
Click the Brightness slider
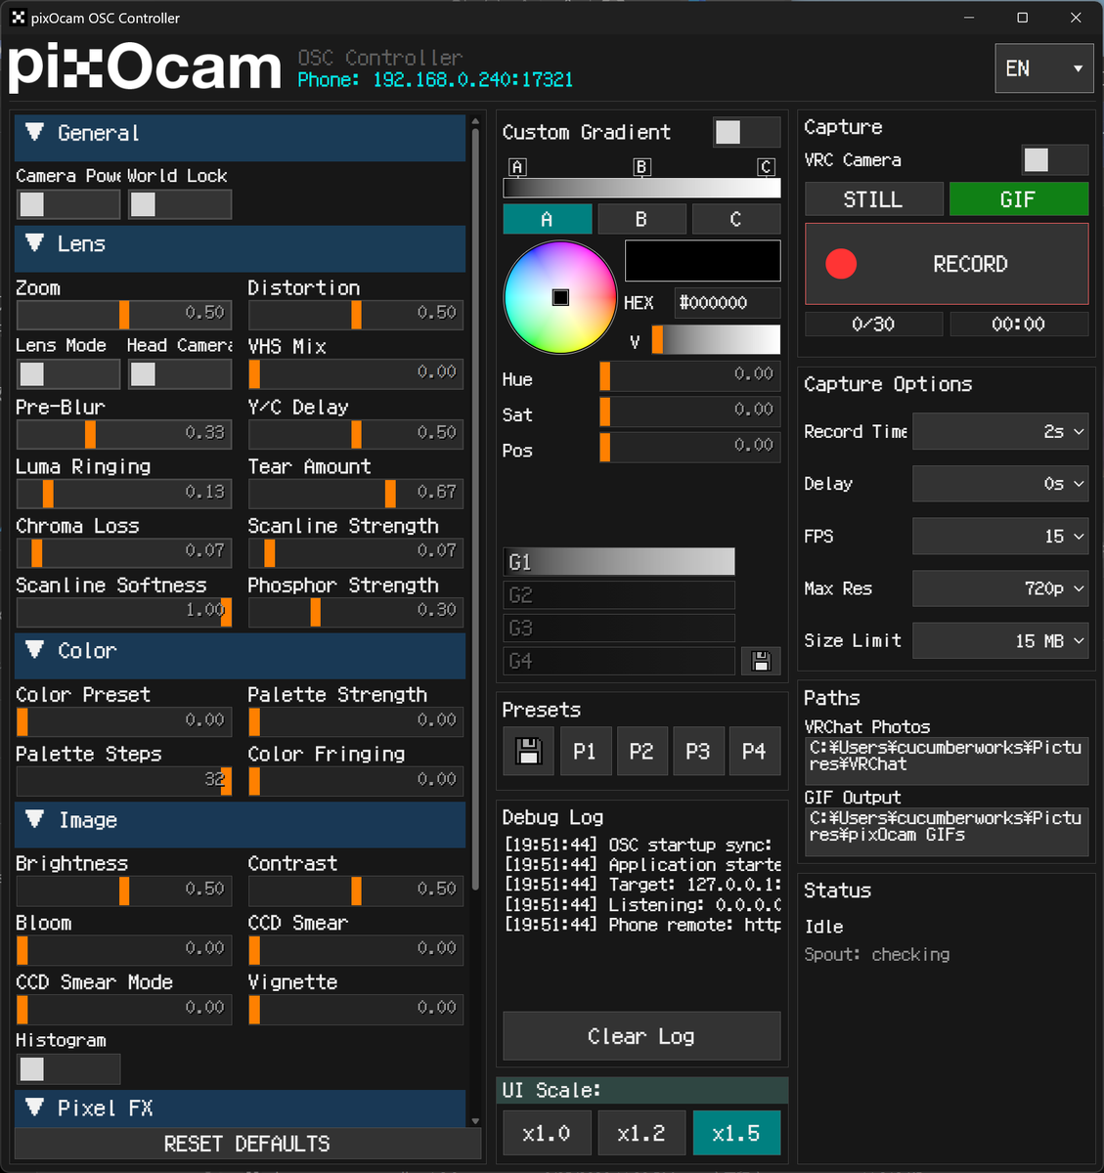(124, 890)
